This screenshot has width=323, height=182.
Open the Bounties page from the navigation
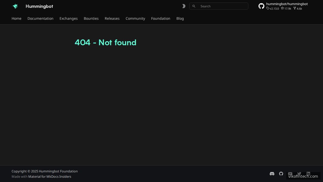pyautogui.click(x=91, y=18)
